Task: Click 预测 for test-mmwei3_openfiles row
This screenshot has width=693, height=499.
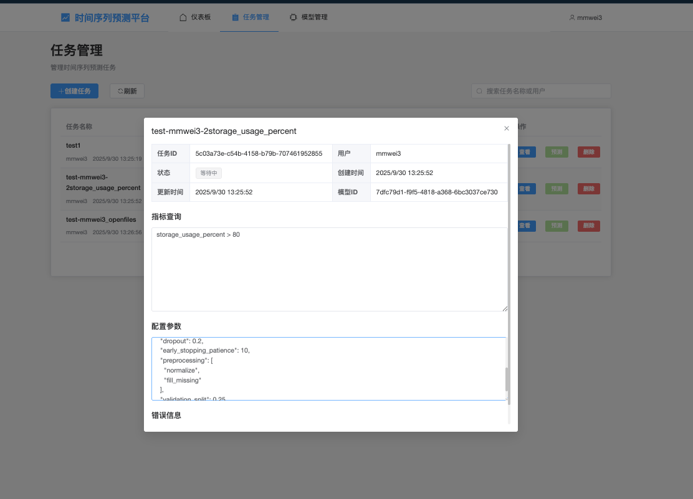Action: pyautogui.click(x=557, y=226)
